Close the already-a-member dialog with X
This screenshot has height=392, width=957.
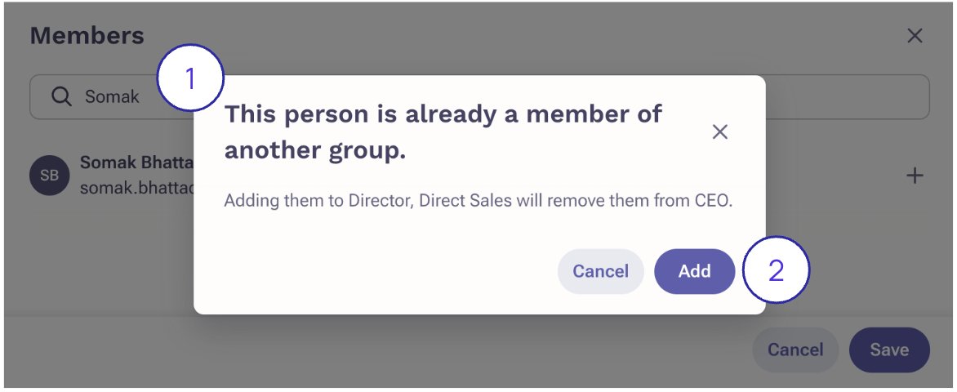[719, 132]
